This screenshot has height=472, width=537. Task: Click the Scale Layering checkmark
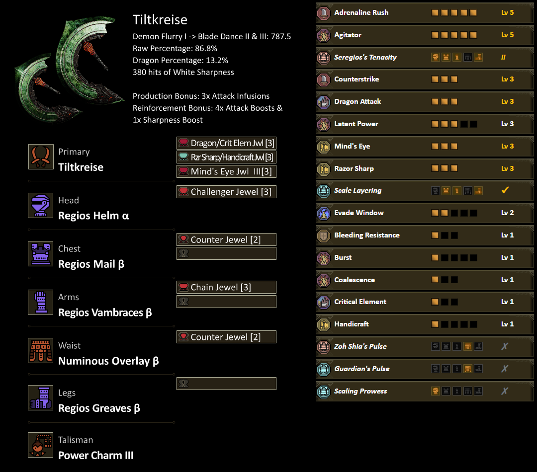tap(505, 190)
